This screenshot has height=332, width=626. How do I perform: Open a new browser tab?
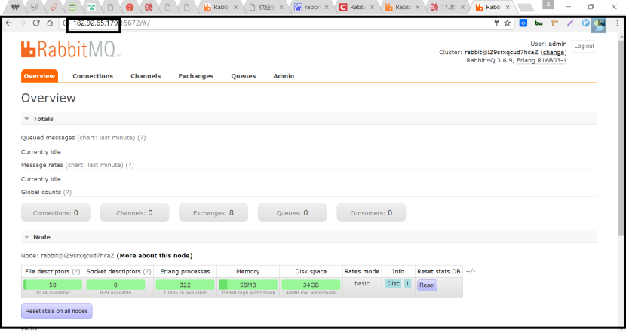[526, 8]
